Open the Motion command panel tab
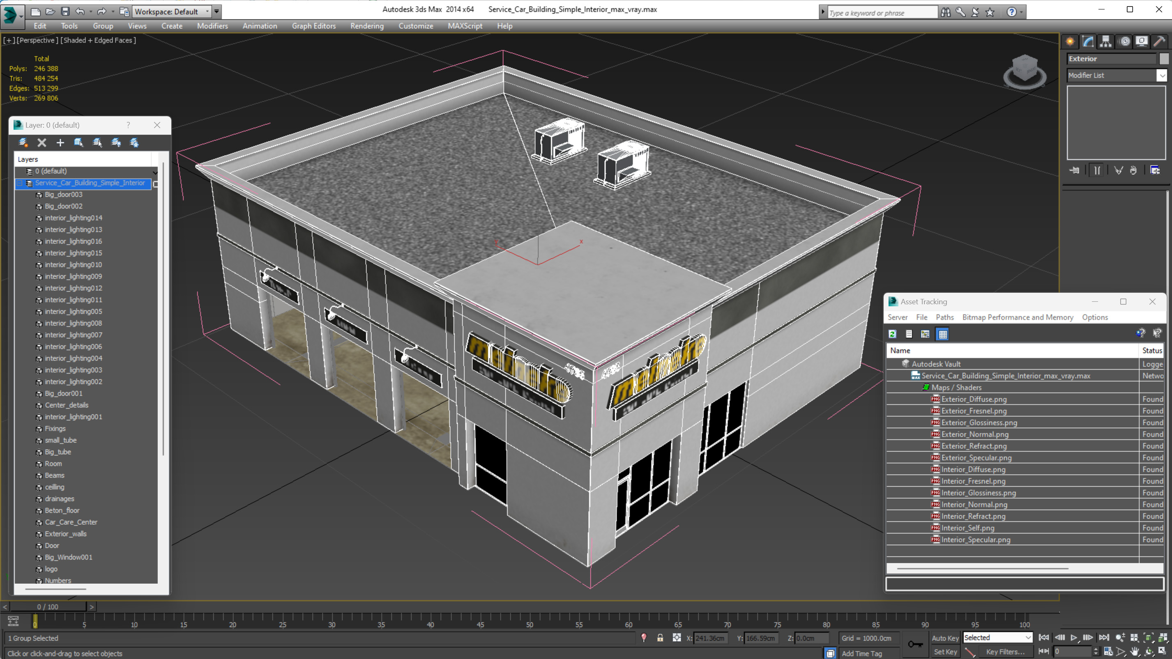This screenshot has height=659, width=1172. tap(1124, 41)
